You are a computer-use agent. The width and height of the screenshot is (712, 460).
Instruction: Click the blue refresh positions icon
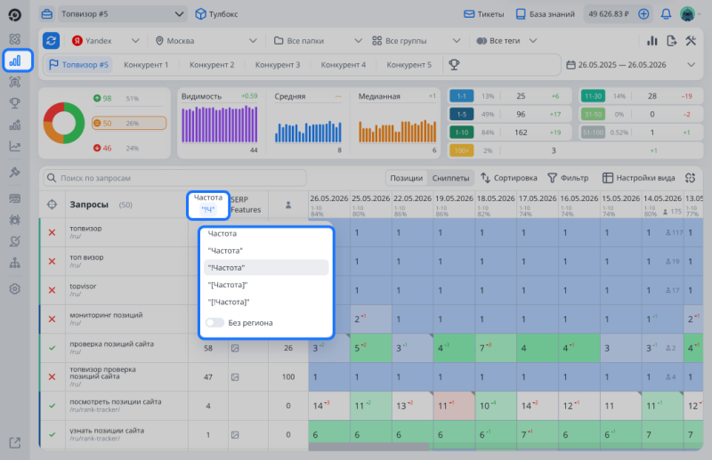pos(52,40)
